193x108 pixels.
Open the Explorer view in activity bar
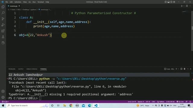click(3, 7)
